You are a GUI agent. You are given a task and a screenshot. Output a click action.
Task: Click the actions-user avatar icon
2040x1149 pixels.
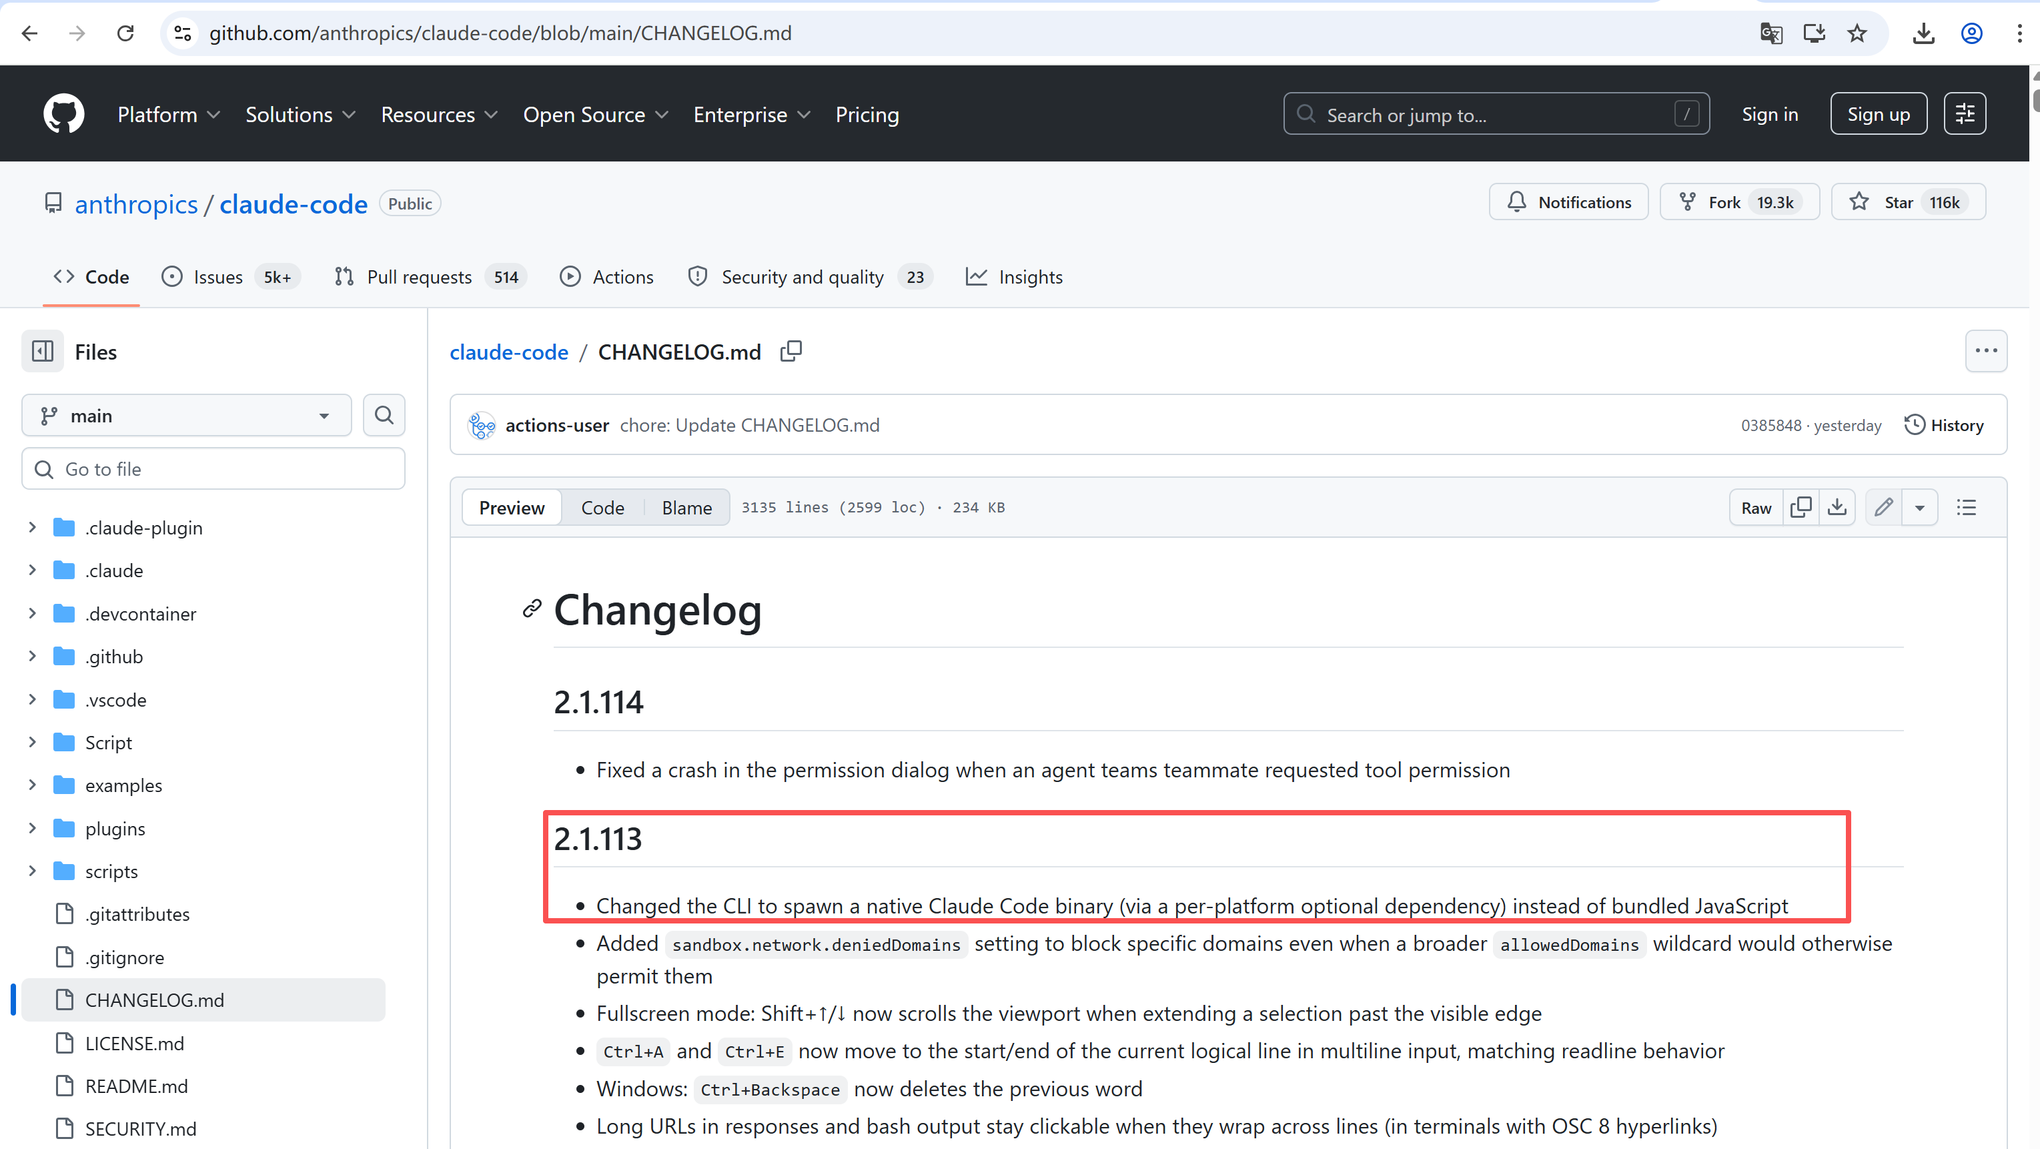(x=482, y=425)
